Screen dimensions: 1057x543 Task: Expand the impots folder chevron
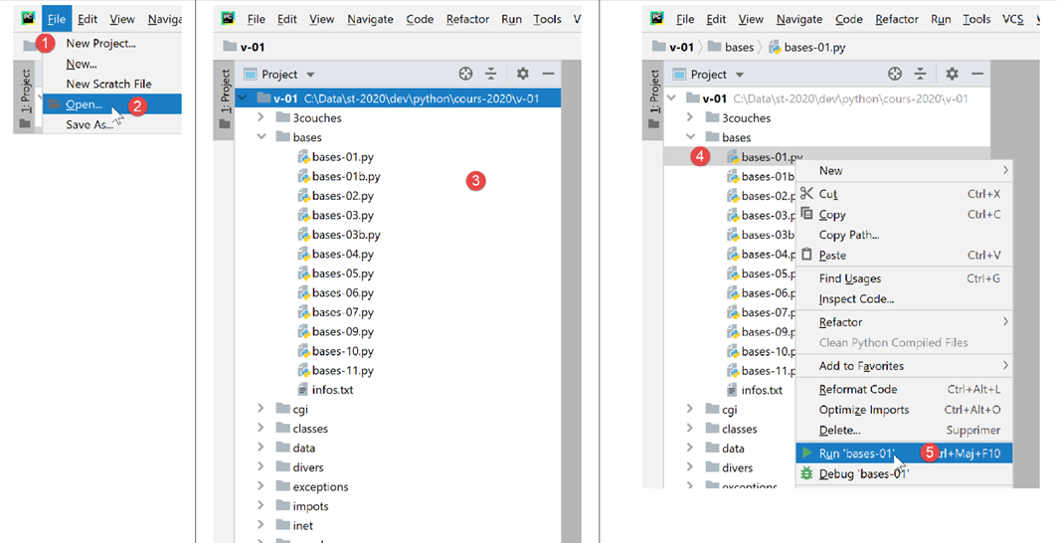[261, 506]
